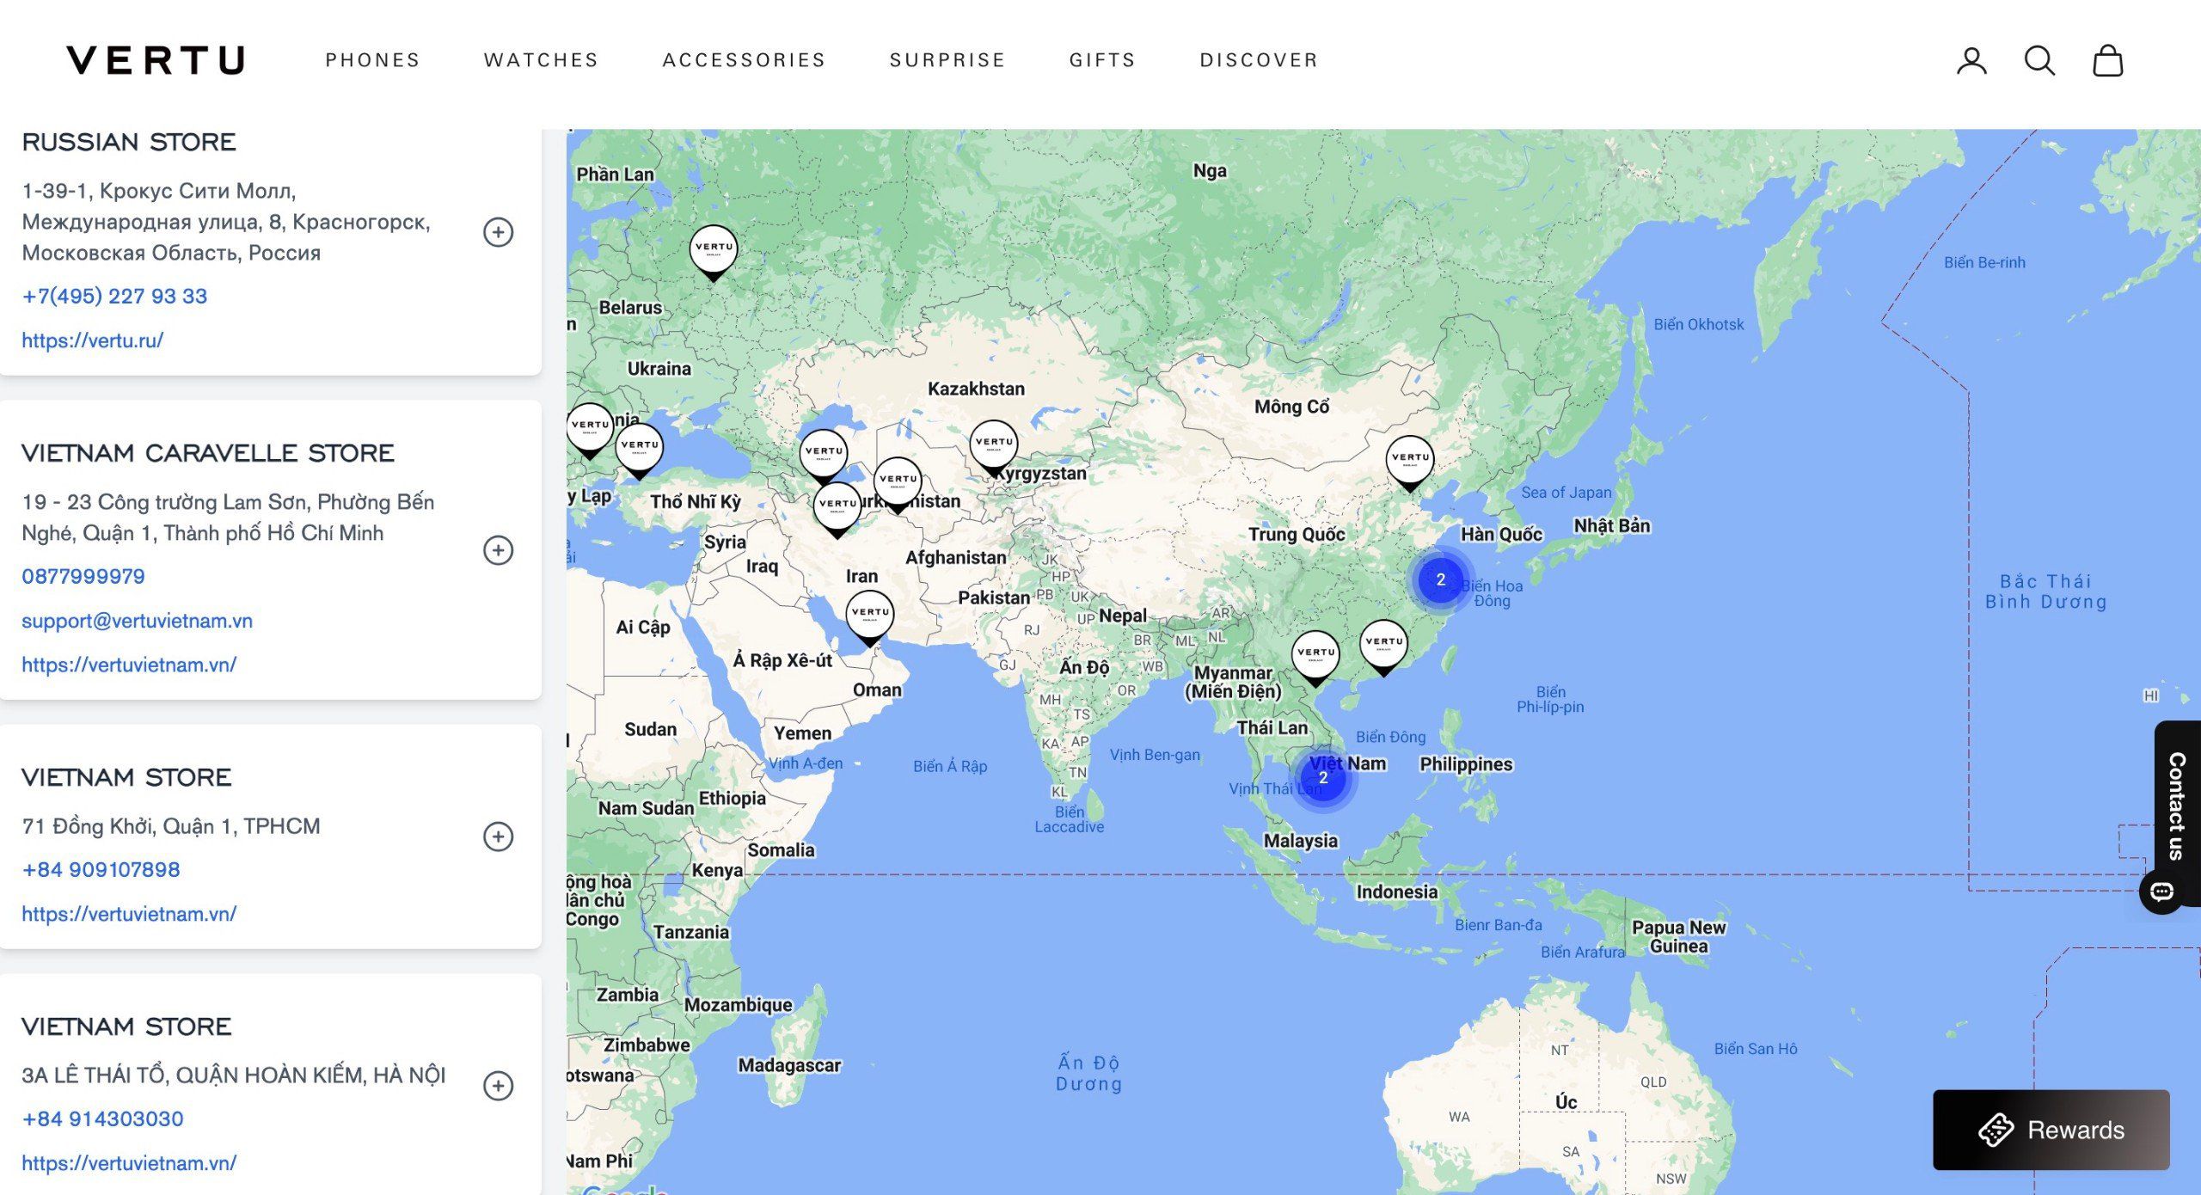Click the Vertu map pin in Russia
This screenshot has height=1195, width=2201.
pos(713,250)
